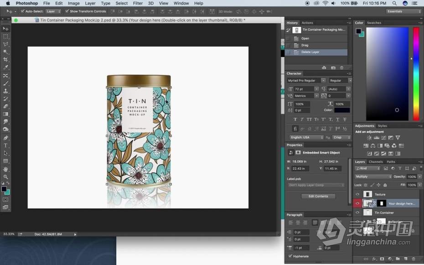Viewport: 424px width, 265px height.
Task: Select the Drag history state
Action: click(316, 45)
